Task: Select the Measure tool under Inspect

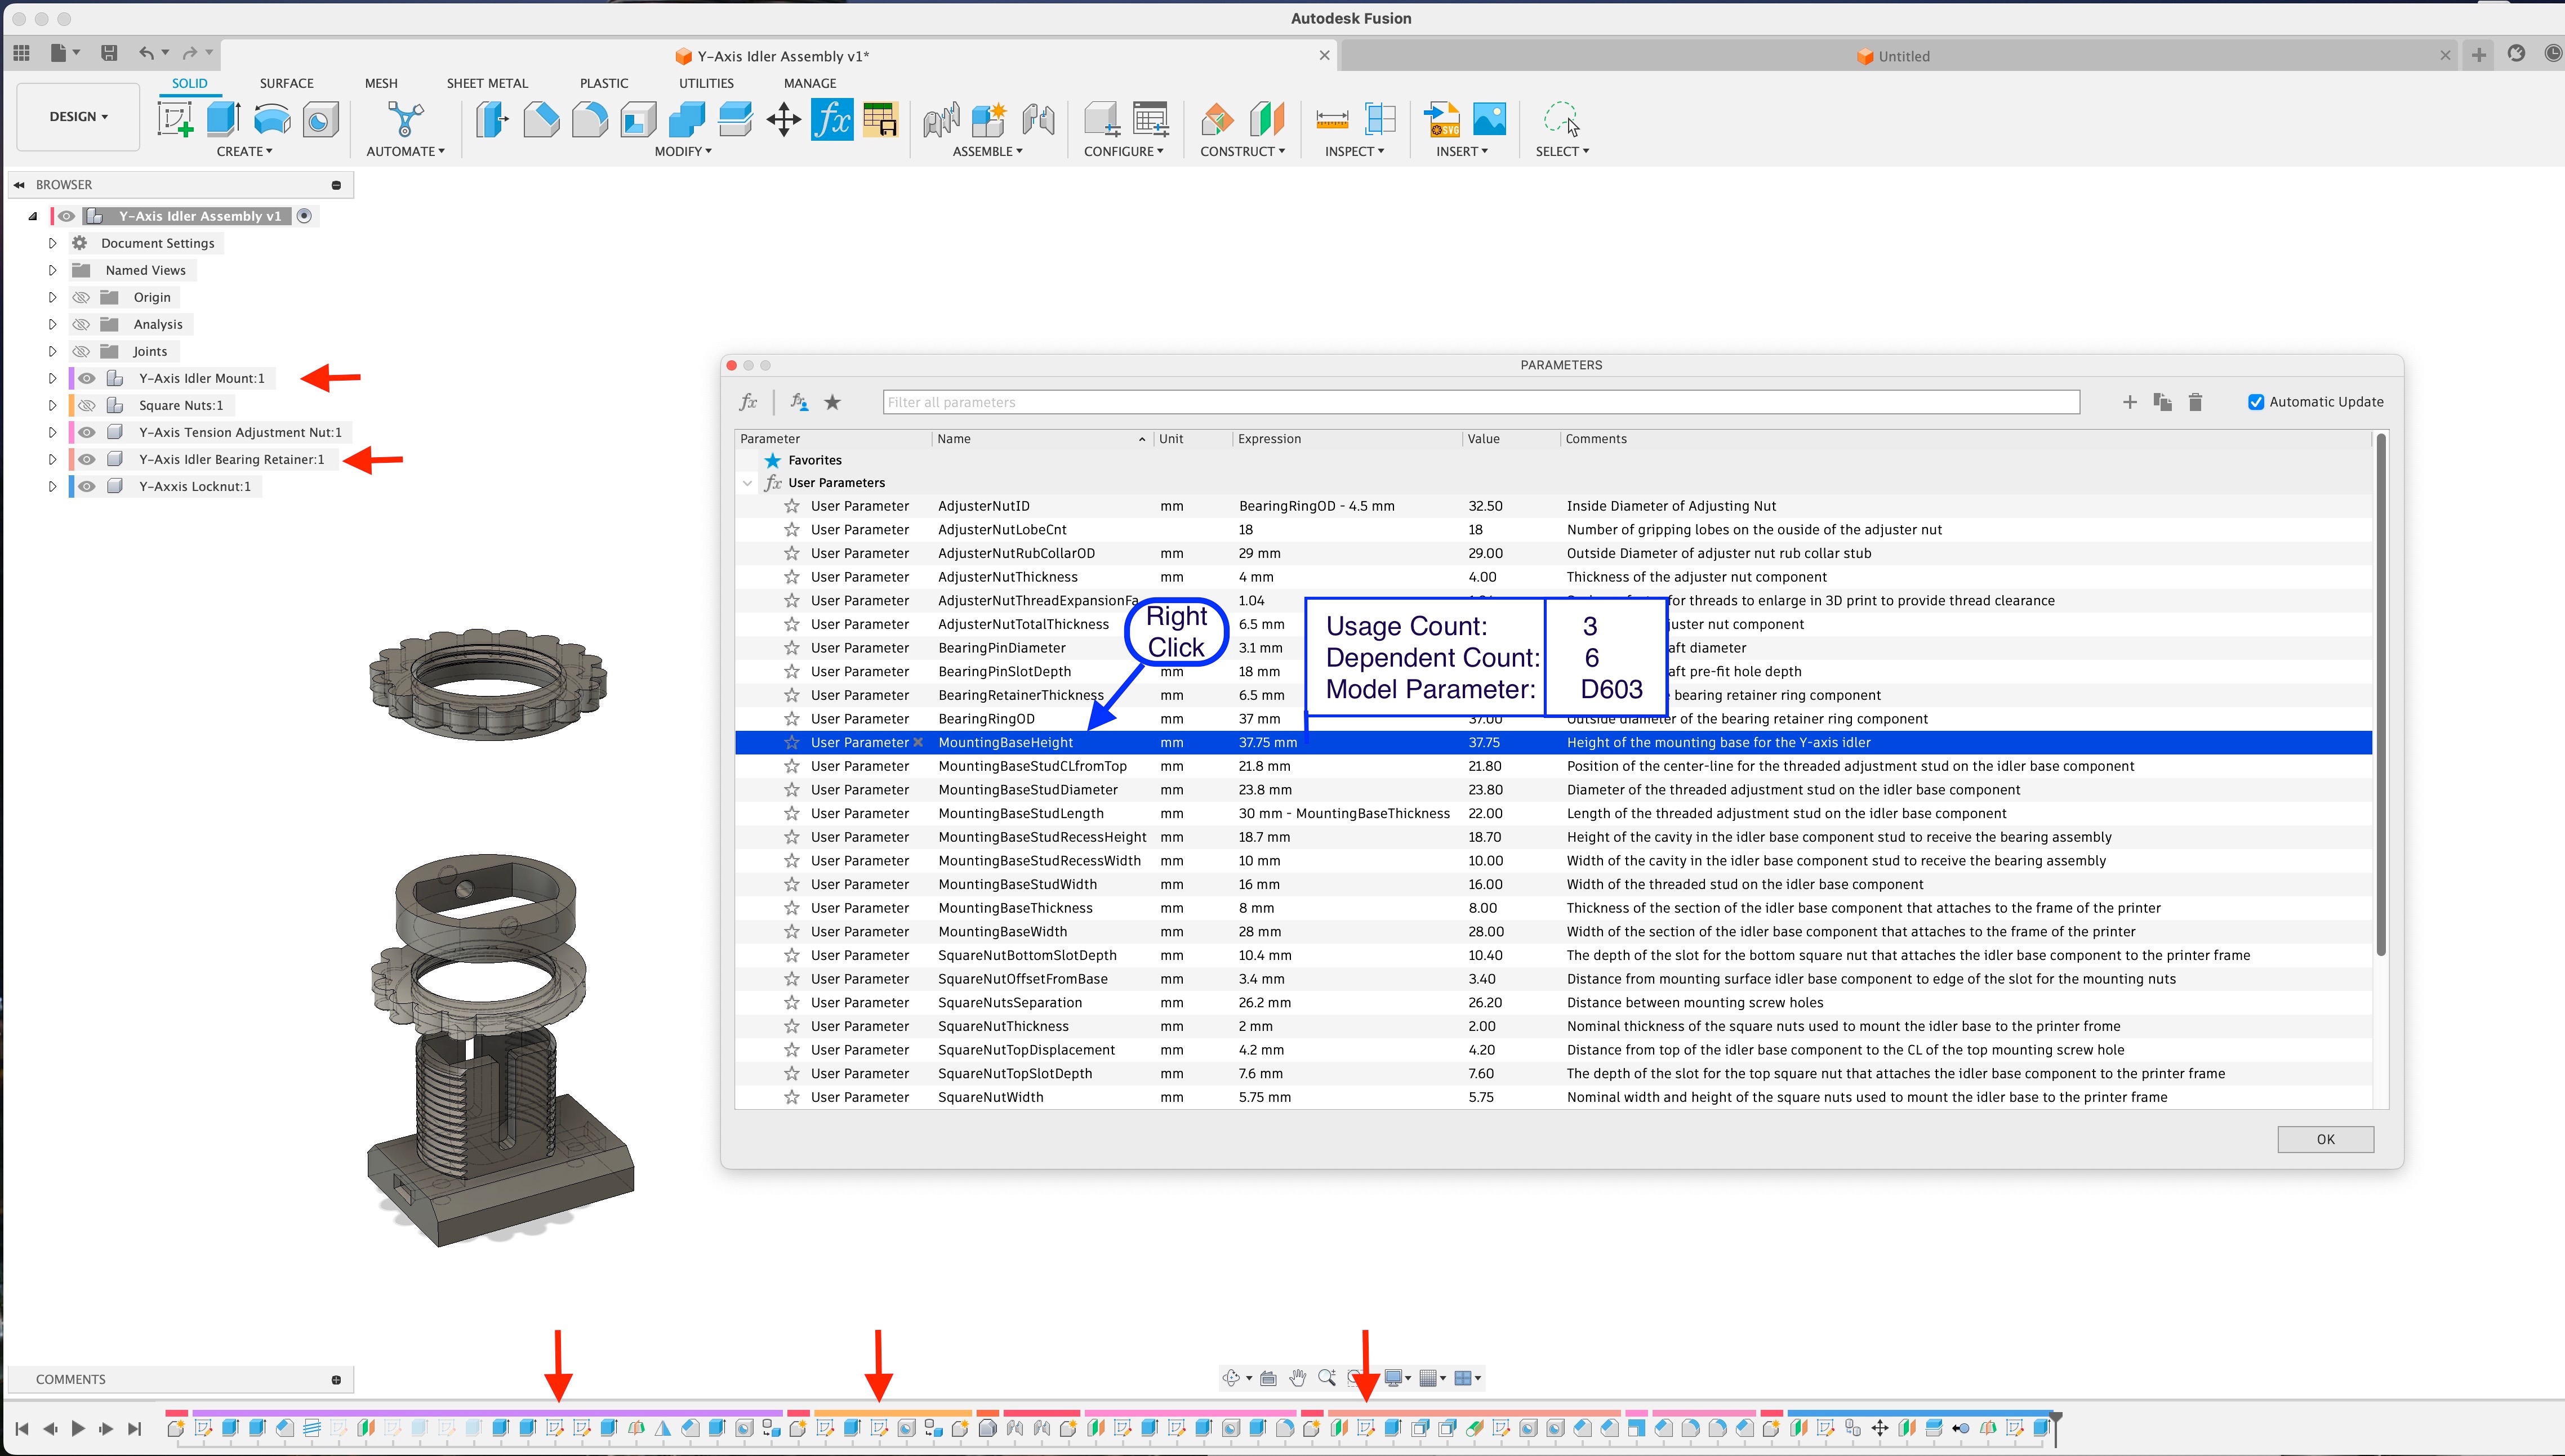Action: (x=1332, y=120)
